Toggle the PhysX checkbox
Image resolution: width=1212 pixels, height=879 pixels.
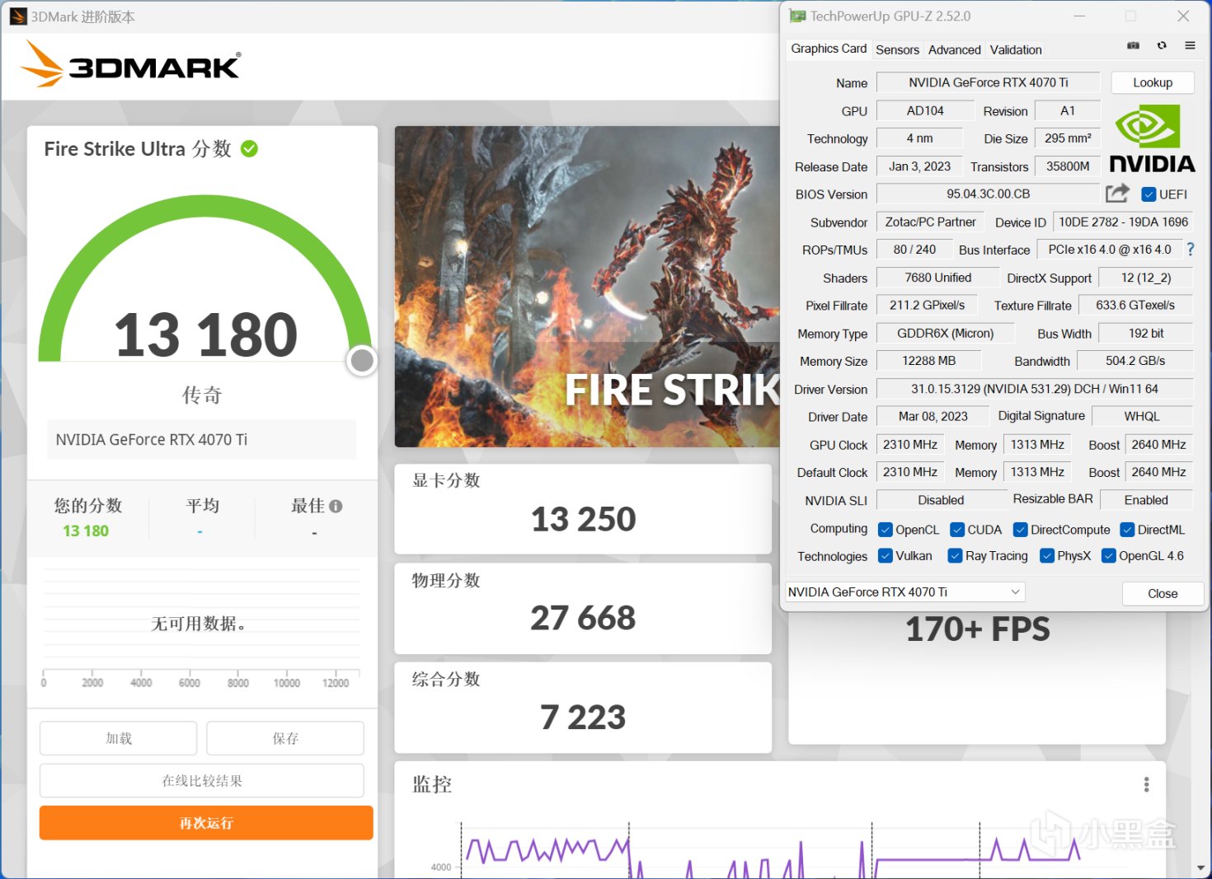(1047, 556)
